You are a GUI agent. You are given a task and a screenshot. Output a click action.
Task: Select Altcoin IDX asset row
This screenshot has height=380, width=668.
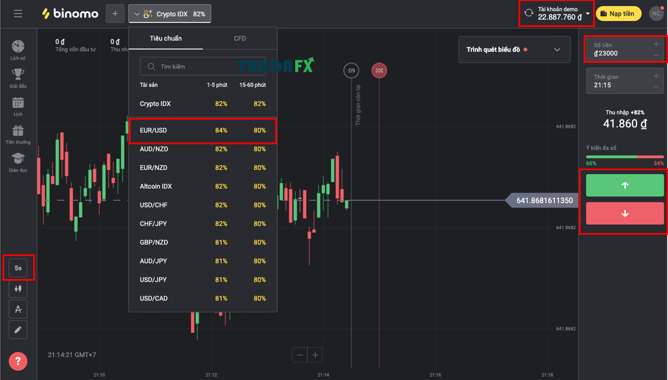(203, 186)
